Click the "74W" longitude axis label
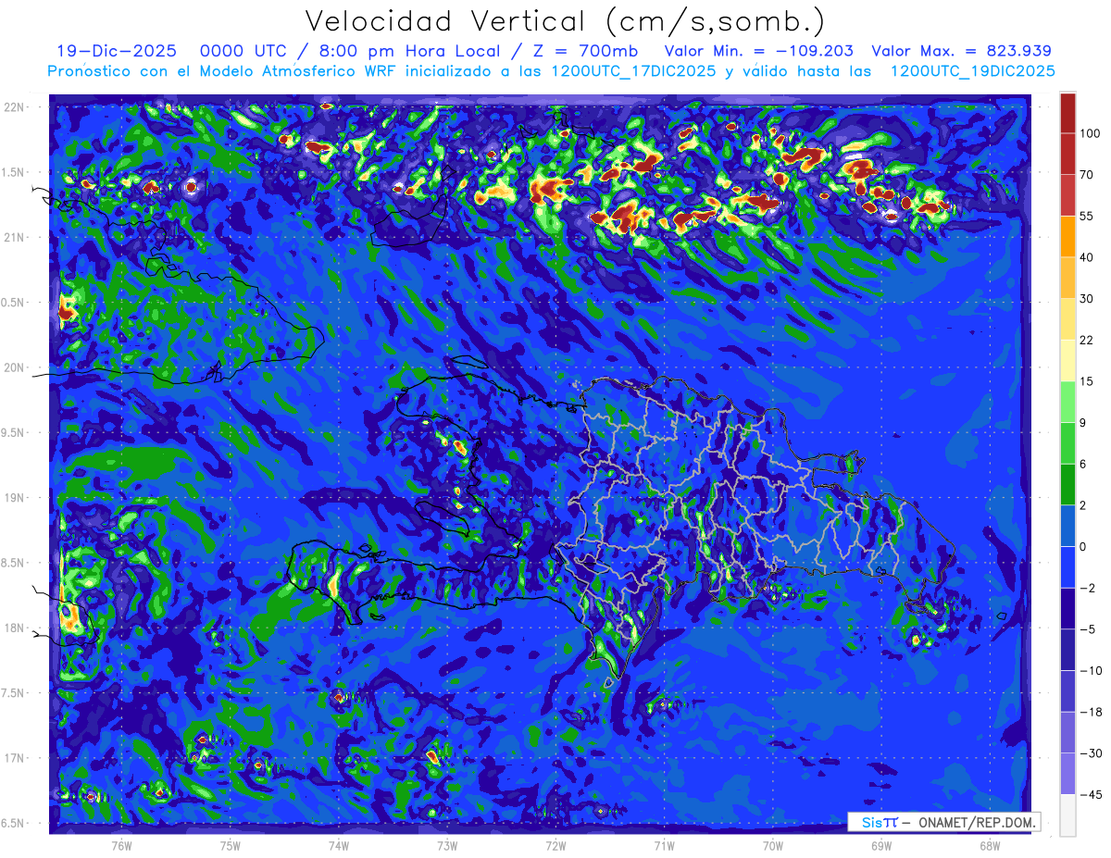 (339, 845)
